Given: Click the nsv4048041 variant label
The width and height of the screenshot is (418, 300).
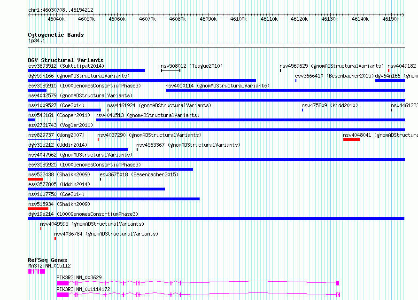Looking at the screenshot, I should (380, 135).
